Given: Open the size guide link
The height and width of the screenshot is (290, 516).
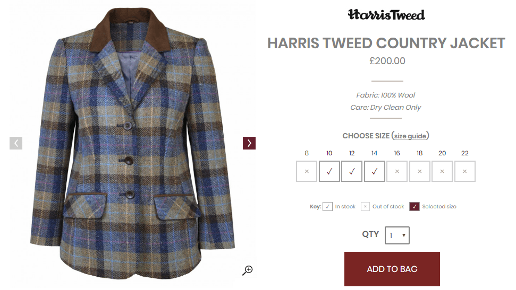Looking at the screenshot, I should (x=410, y=136).
